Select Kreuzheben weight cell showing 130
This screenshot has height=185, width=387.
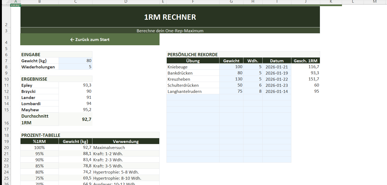(x=231, y=79)
